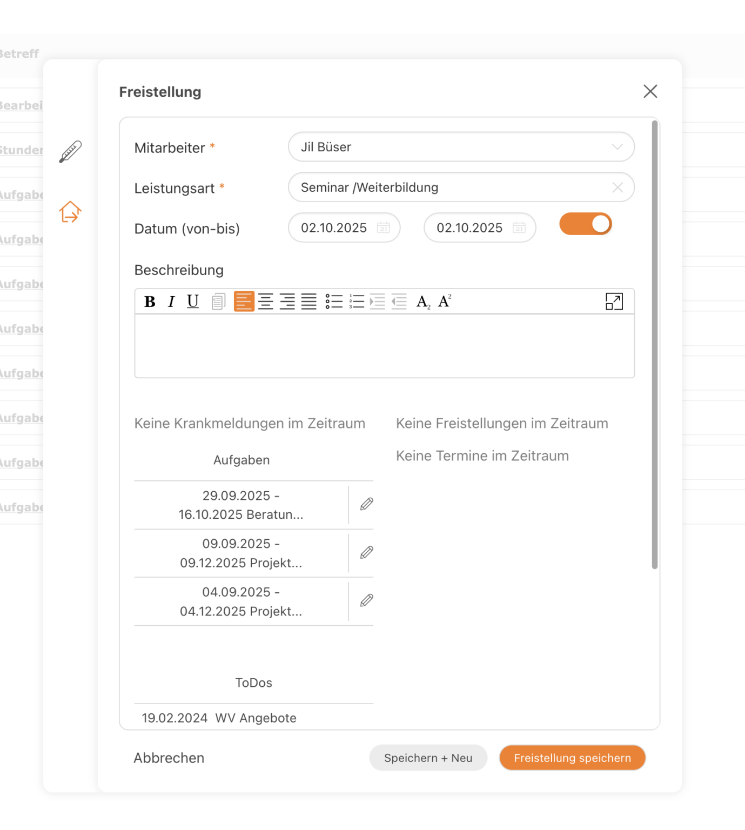This screenshot has width=745, height=830.
Task: Apply italic formatting to the description
Action: [171, 302]
